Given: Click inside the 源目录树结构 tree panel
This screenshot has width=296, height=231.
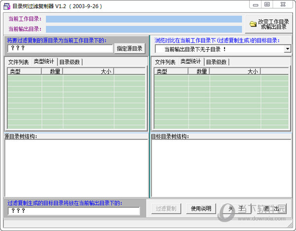Looking at the screenshot, I should click(x=76, y=168).
